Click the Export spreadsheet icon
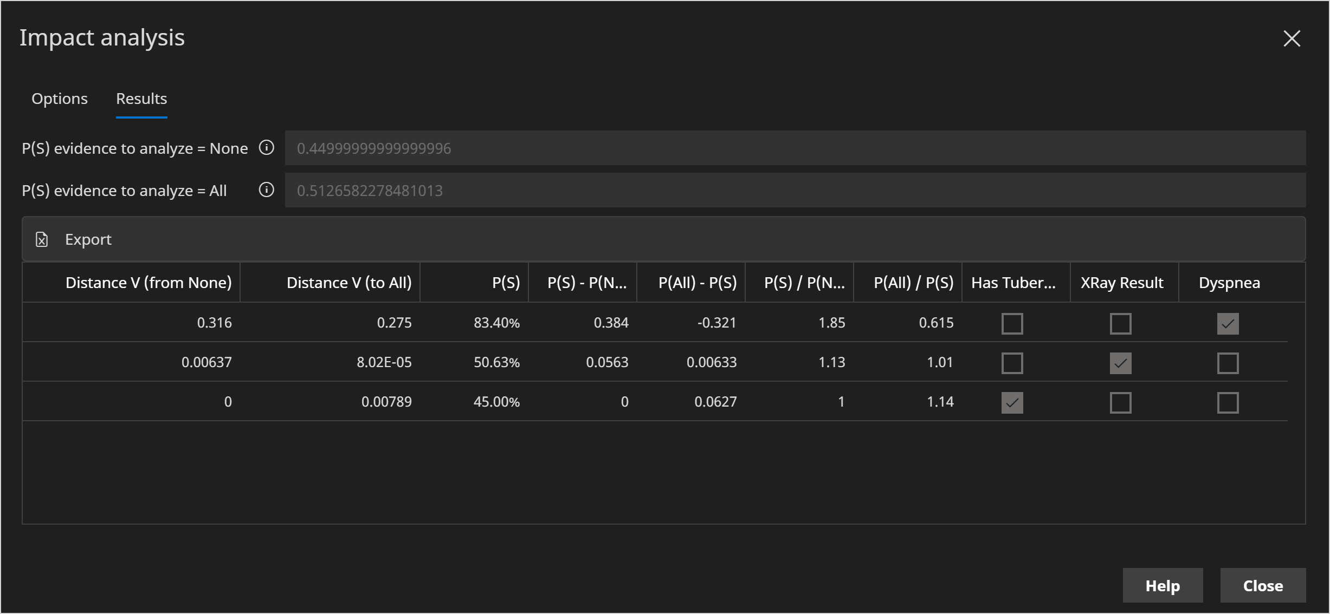The height and width of the screenshot is (614, 1330). pos(42,239)
